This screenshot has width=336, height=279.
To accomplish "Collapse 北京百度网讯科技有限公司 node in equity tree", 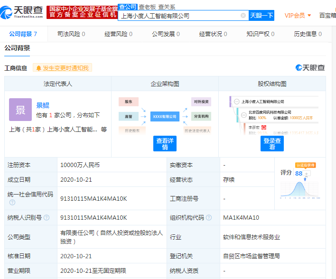I will click(243, 115).
